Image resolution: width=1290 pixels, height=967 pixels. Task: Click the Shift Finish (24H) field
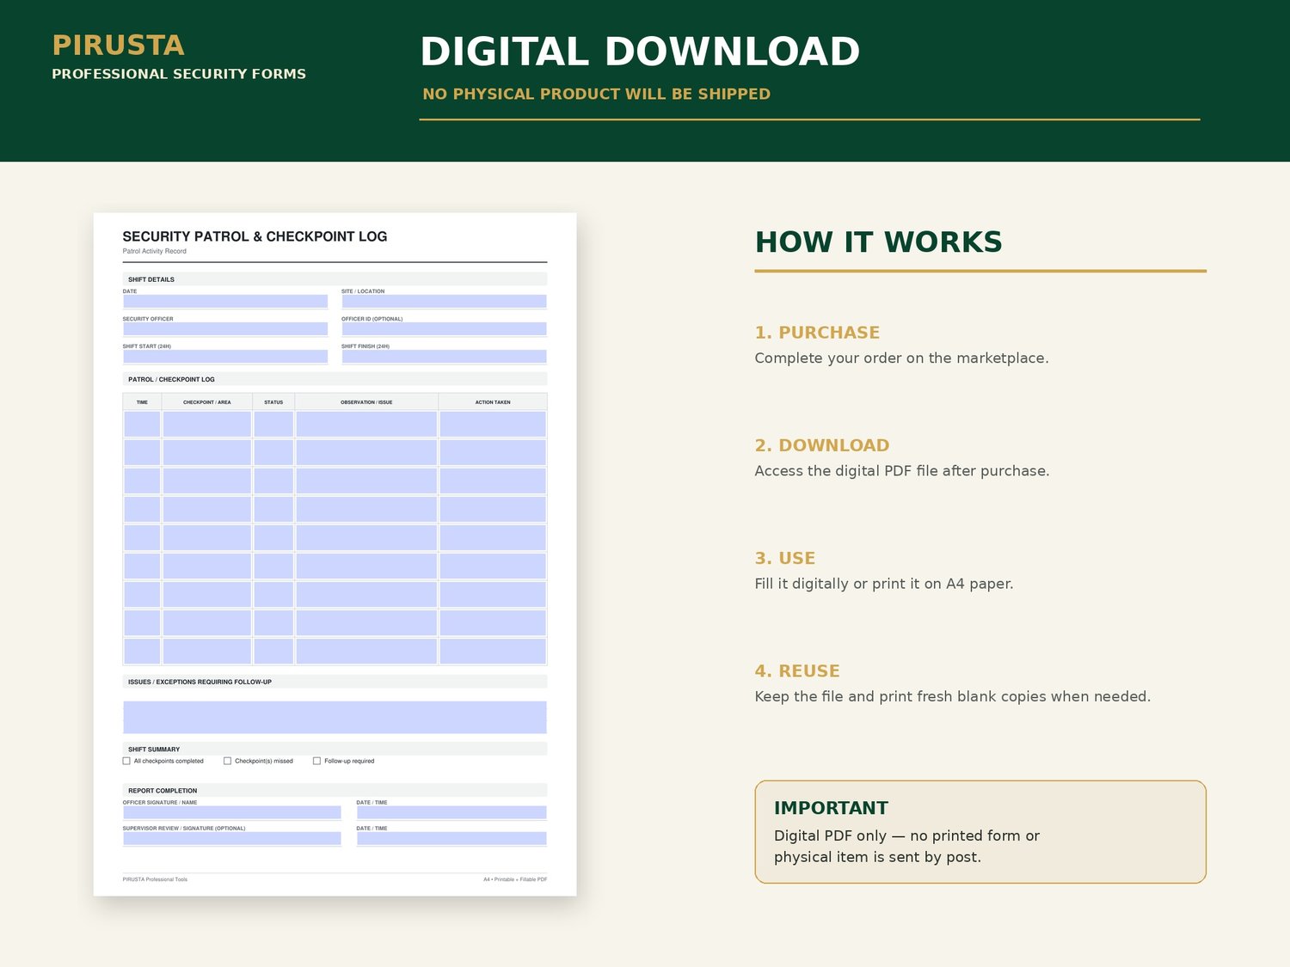[444, 357]
